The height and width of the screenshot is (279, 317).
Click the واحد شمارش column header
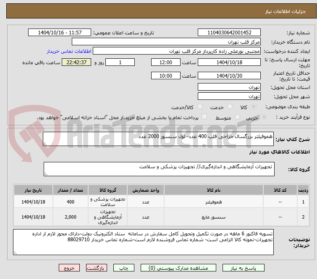(146, 190)
